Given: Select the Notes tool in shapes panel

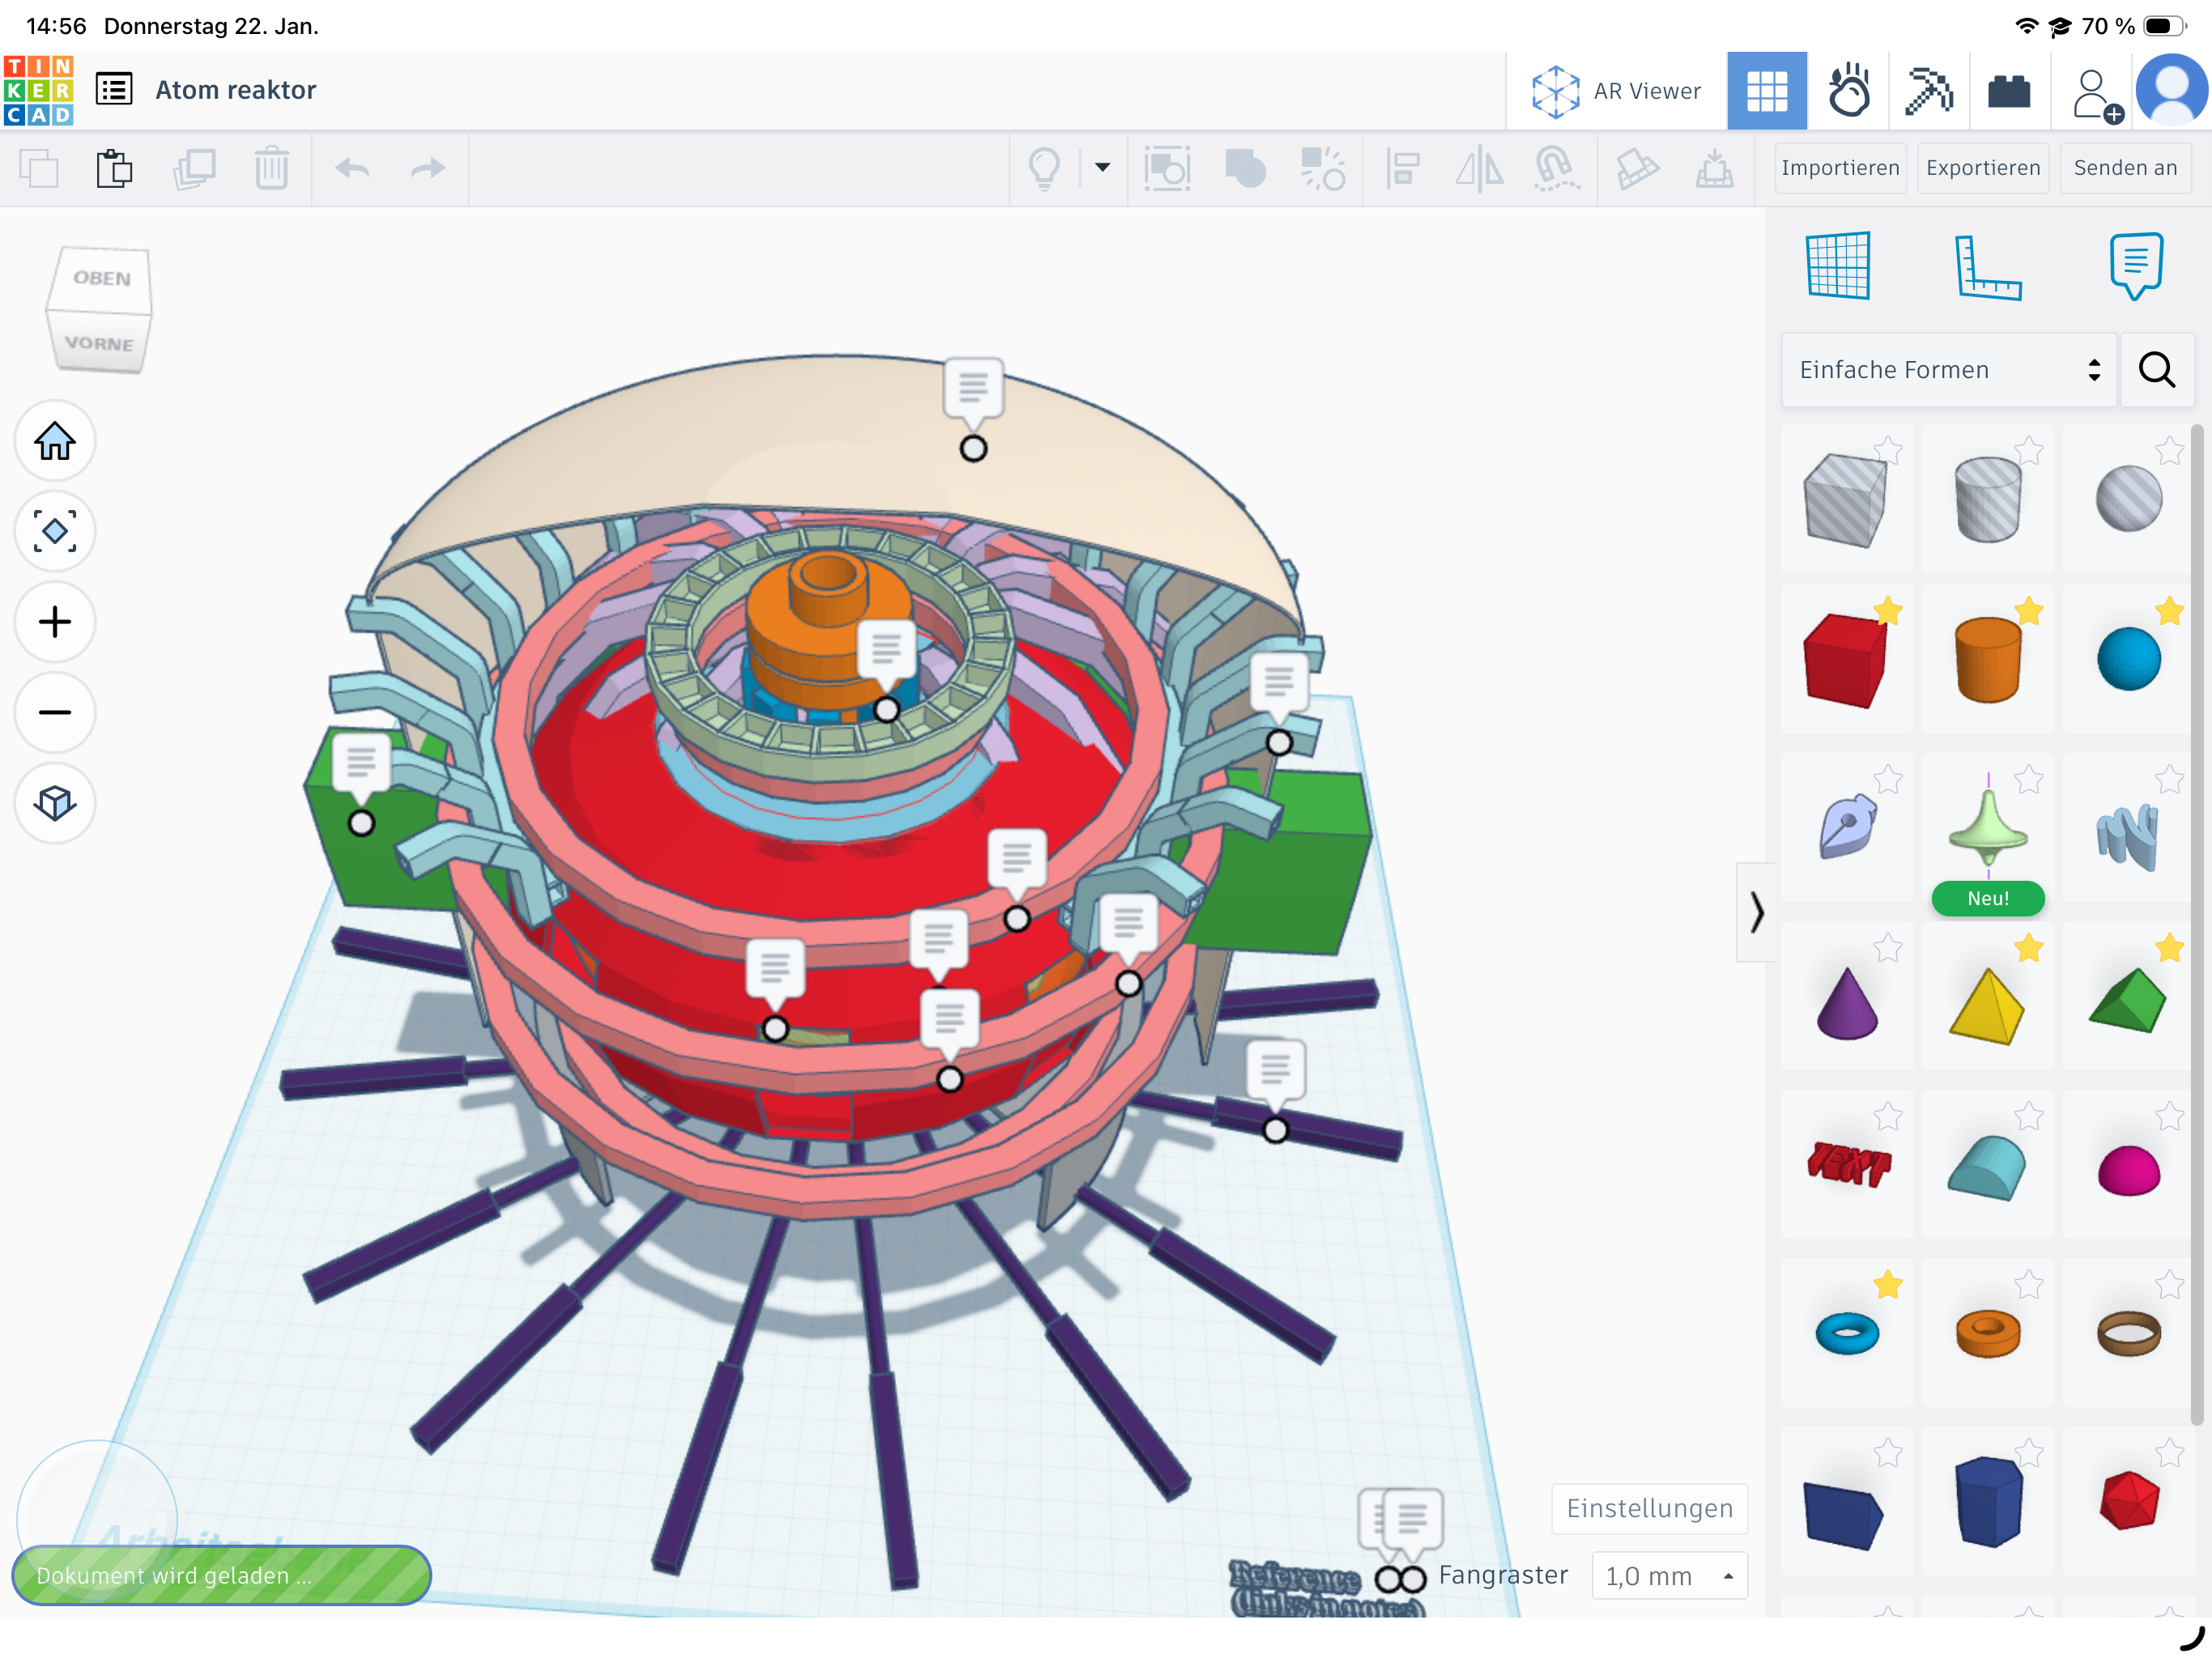Looking at the screenshot, I should pos(2136,265).
